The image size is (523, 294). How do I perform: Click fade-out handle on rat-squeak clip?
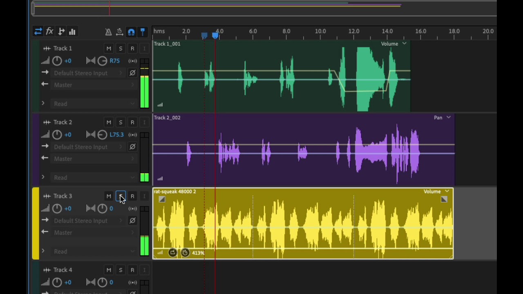444,199
